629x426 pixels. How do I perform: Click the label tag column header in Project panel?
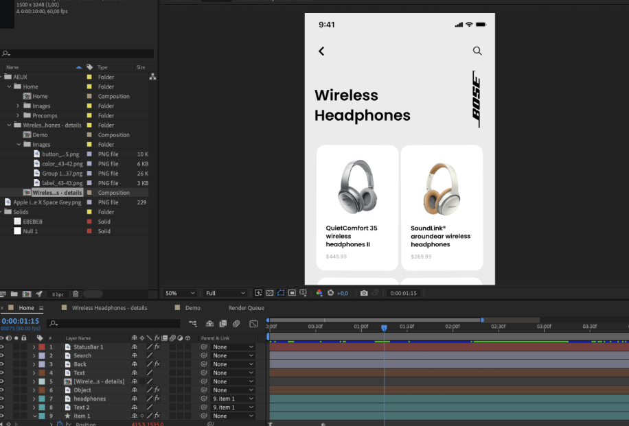click(x=89, y=67)
